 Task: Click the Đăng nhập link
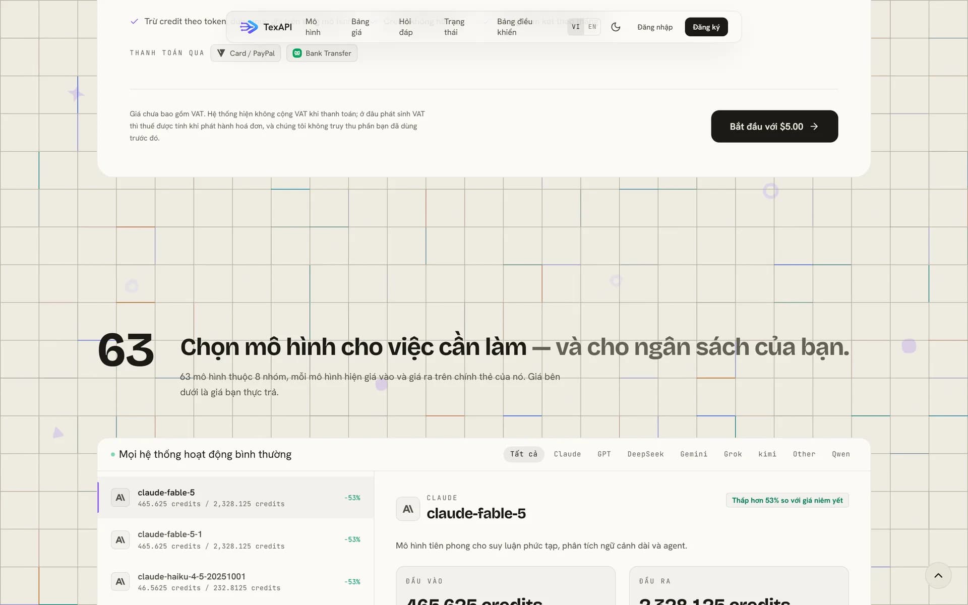coord(654,27)
